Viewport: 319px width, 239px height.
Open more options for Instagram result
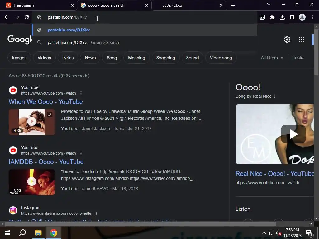pos(97,213)
